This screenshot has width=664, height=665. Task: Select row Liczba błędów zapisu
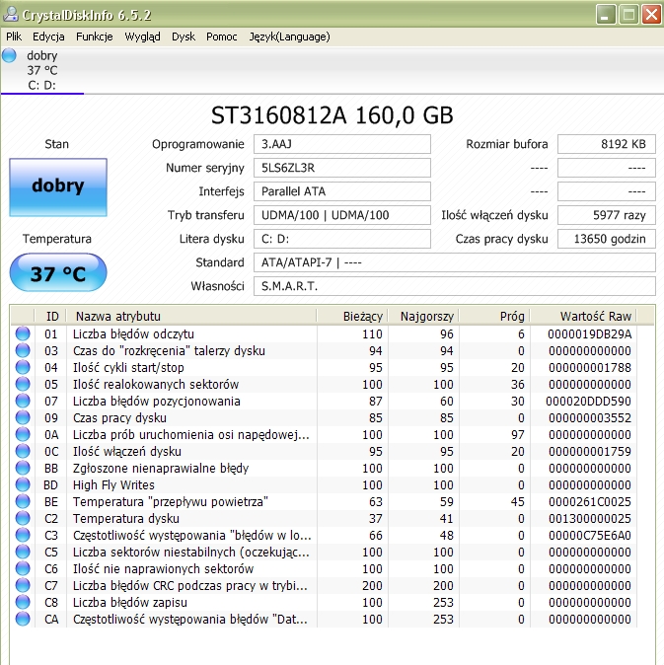pyautogui.click(x=324, y=602)
